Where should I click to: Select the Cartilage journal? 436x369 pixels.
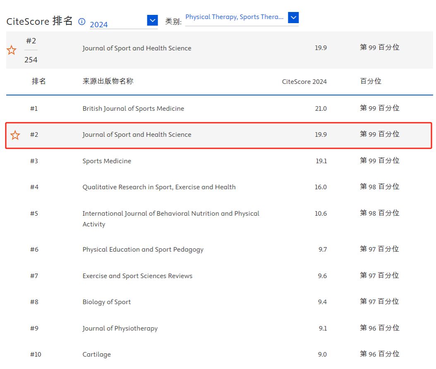tap(96, 355)
